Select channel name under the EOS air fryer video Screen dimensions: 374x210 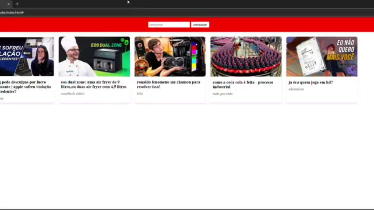coord(73,94)
